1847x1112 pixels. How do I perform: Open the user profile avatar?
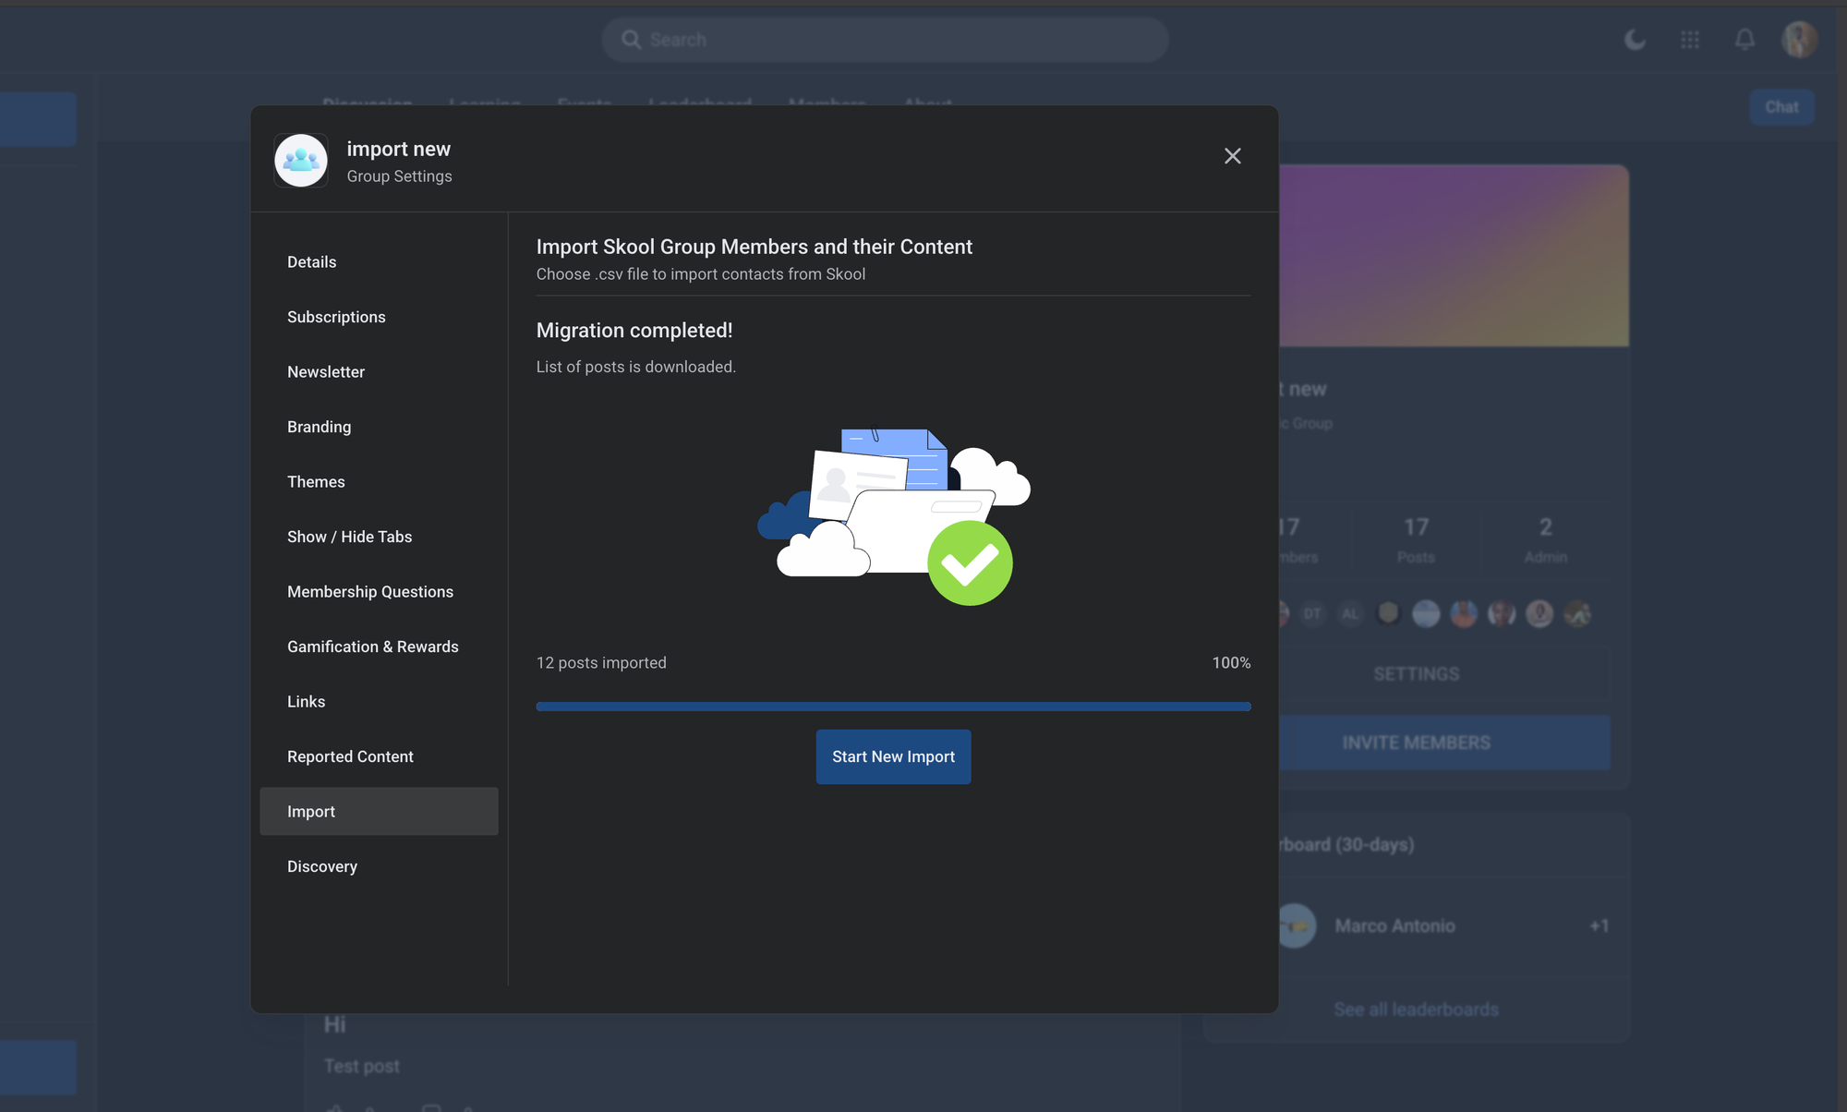[x=1799, y=40]
